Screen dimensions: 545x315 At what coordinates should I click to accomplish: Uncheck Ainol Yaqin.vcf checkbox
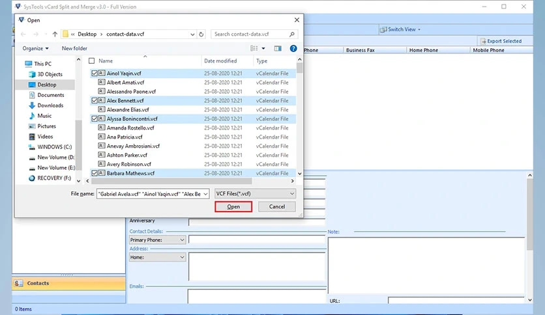pyautogui.click(x=95, y=73)
